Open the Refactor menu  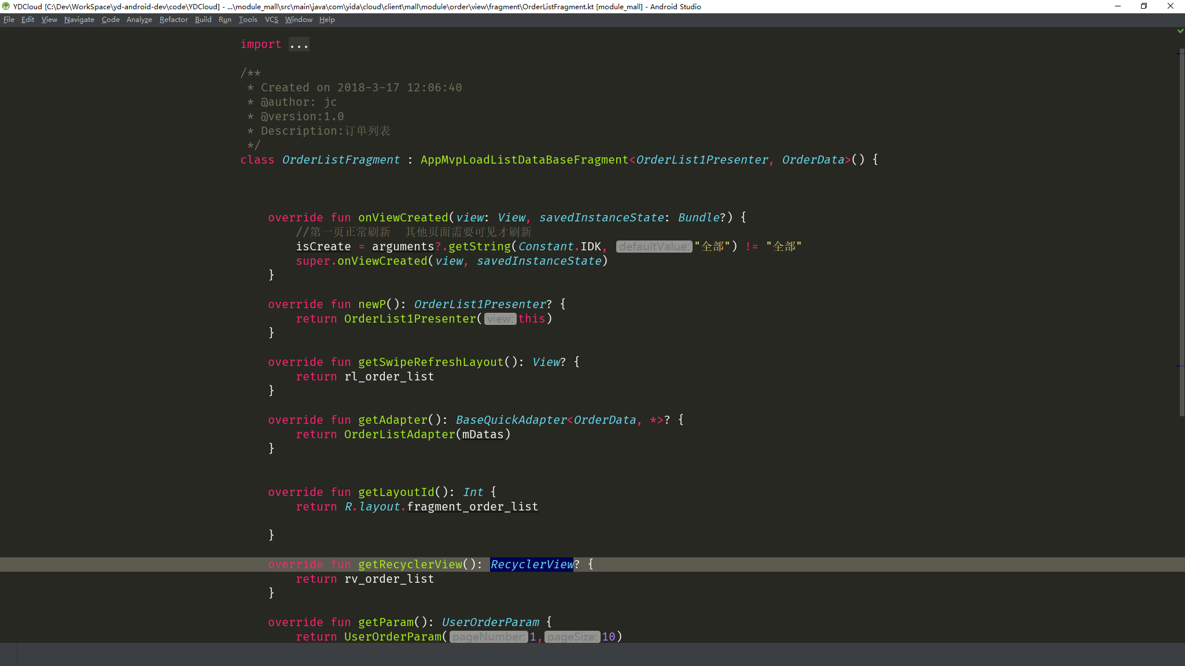[x=174, y=19]
